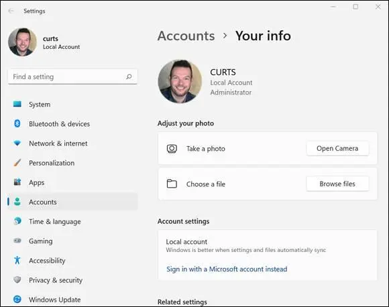Click the Choose a file label
The width and height of the screenshot is (389, 307).
(206, 184)
